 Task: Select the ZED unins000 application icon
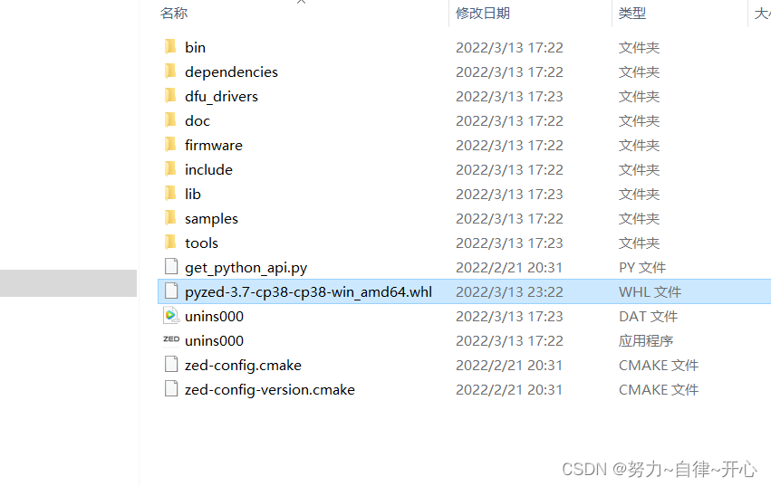pos(171,339)
